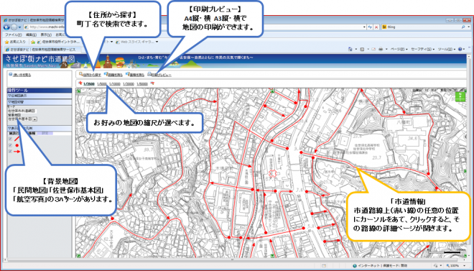Choose the 1/20000 map scale
Image resolution: width=474 pixels, height=271 pixels.
point(129,84)
